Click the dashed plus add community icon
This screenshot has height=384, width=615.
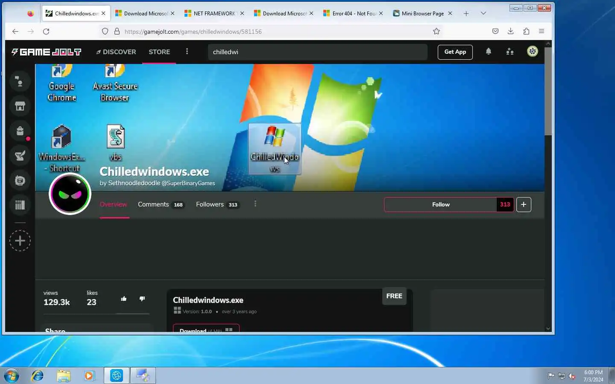pyautogui.click(x=20, y=241)
